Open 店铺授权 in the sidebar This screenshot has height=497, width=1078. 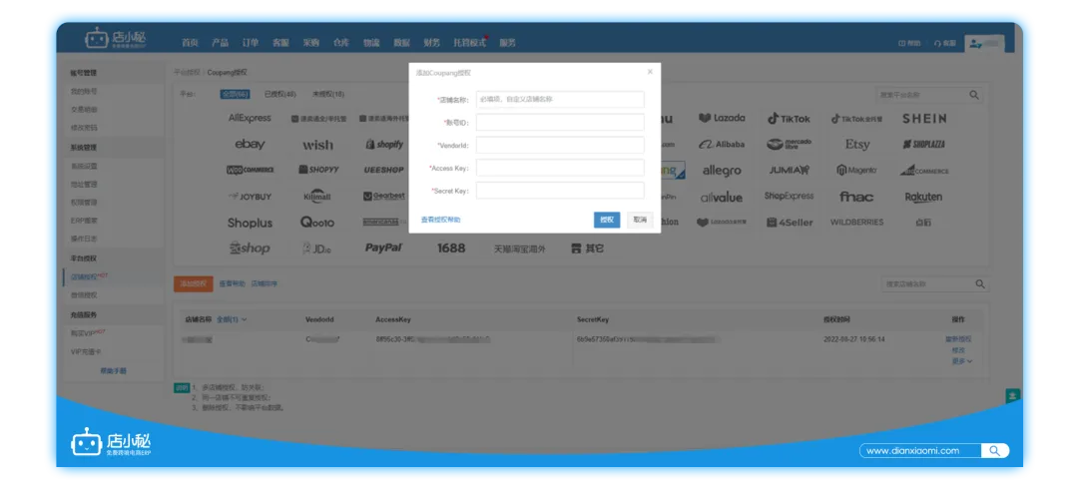coord(84,277)
